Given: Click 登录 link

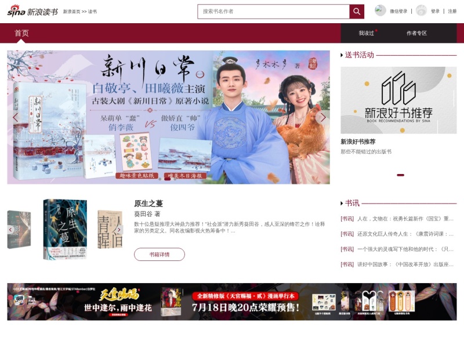Looking at the screenshot, I should tap(435, 11).
